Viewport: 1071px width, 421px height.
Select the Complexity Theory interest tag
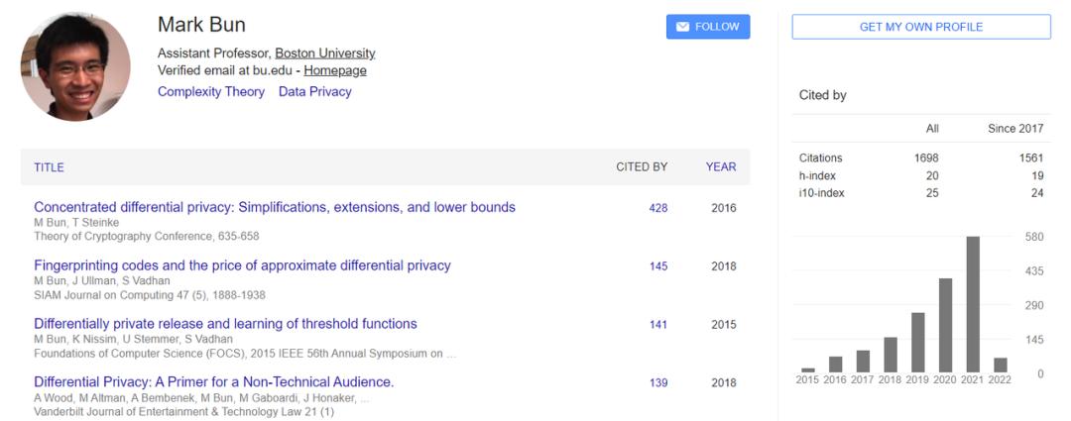[211, 92]
